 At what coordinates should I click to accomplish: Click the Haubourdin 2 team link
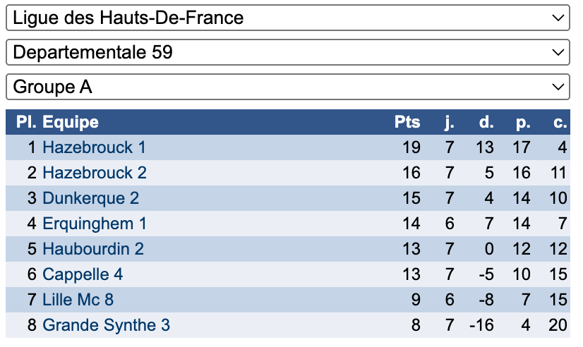pos(93,249)
